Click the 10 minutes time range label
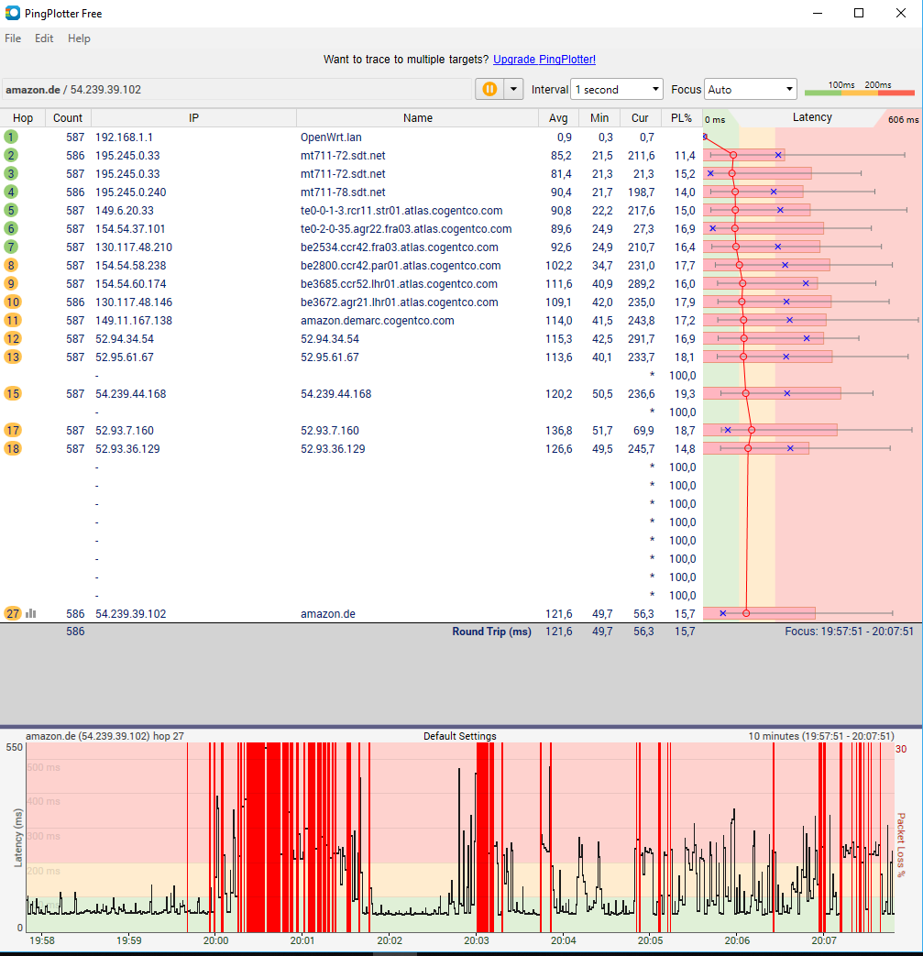This screenshot has height=956, width=923. [x=821, y=736]
